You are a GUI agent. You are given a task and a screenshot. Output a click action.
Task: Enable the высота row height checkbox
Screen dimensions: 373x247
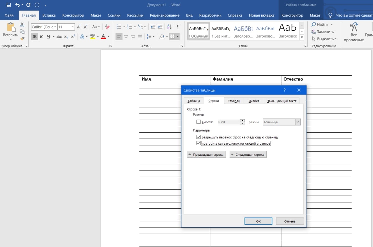point(199,122)
